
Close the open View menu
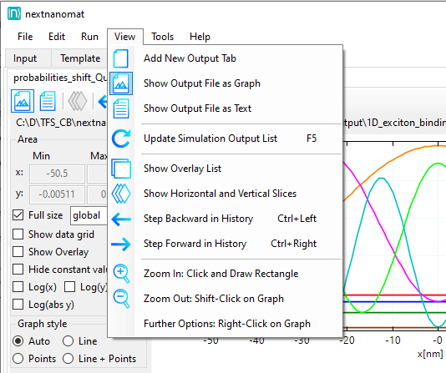[125, 37]
